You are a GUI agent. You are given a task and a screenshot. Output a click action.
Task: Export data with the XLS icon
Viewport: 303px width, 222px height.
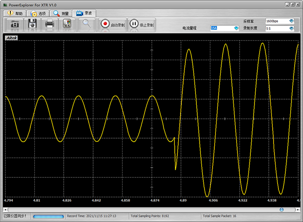pyautogui.click(x=67, y=25)
